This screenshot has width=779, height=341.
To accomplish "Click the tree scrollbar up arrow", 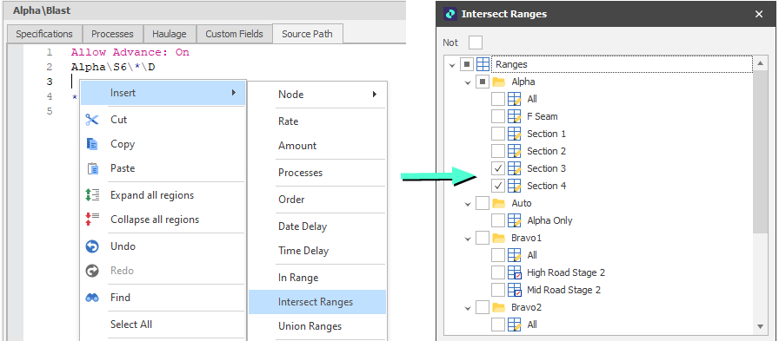I will click(760, 63).
